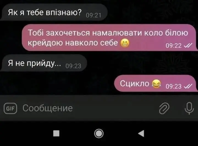Select the message 'Я не прийду...'

click(x=43, y=63)
